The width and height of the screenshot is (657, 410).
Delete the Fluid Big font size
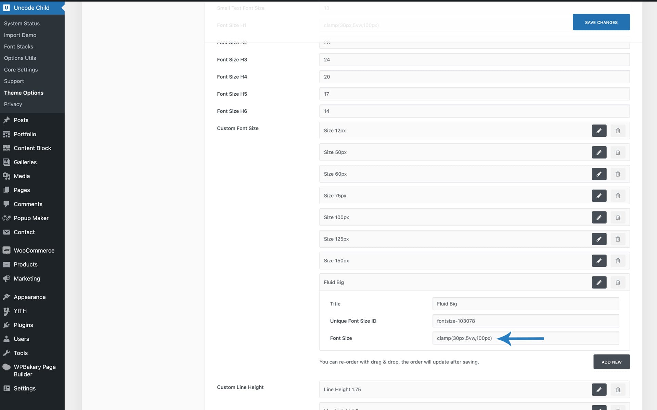pyautogui.click(x=618, y=282)
